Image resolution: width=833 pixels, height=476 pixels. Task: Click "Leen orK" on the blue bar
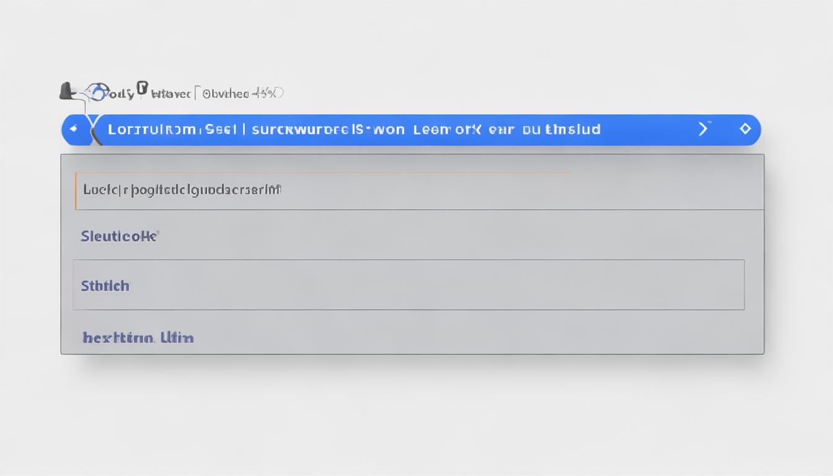[446, 130]
